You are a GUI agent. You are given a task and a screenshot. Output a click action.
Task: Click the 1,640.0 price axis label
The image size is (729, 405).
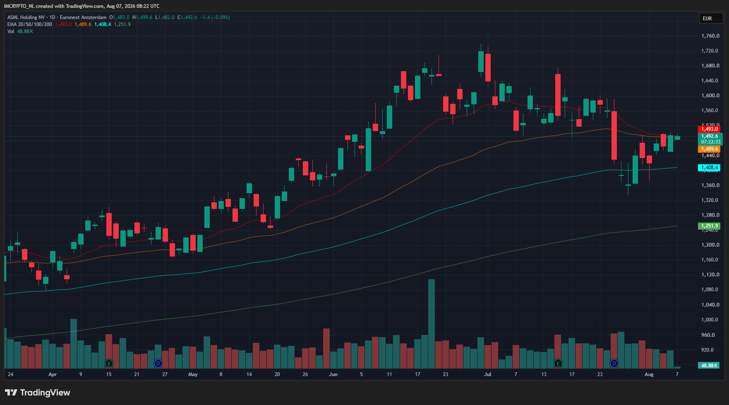pos(710,81)
